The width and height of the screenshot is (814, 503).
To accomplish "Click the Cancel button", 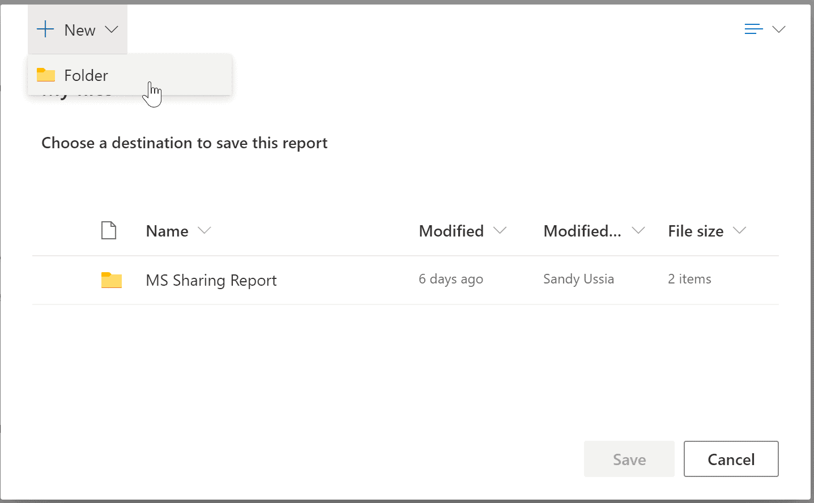I will coord(731,459).
